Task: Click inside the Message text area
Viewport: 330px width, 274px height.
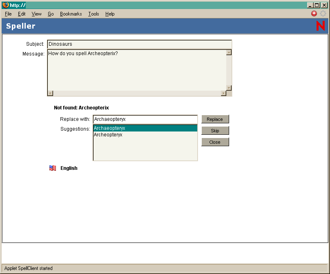Action: (137, 70)
